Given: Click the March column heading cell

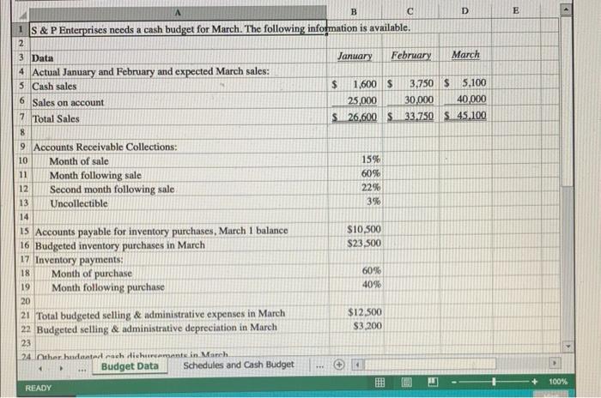Looking at the screenshot, I should [465, 55].
